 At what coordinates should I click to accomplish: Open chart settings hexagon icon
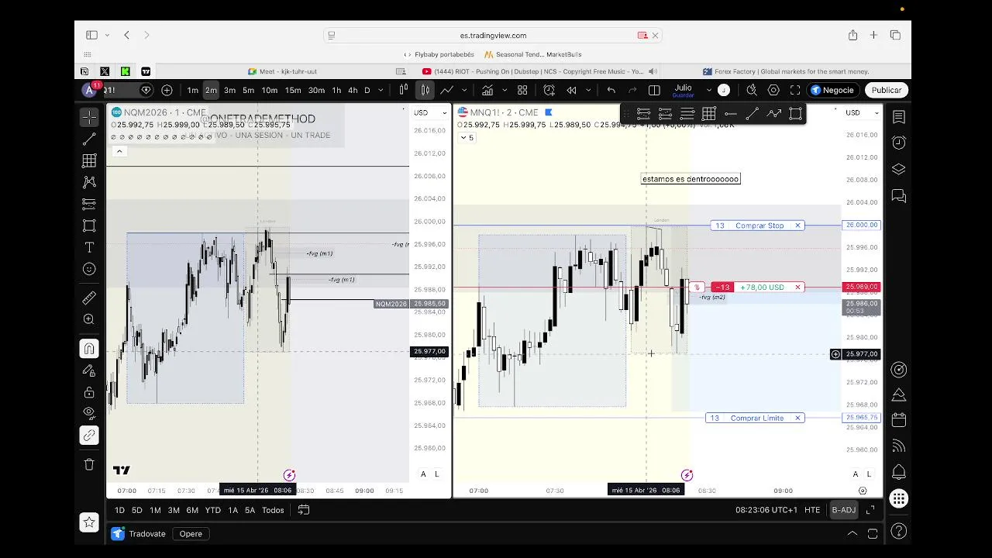773,90
